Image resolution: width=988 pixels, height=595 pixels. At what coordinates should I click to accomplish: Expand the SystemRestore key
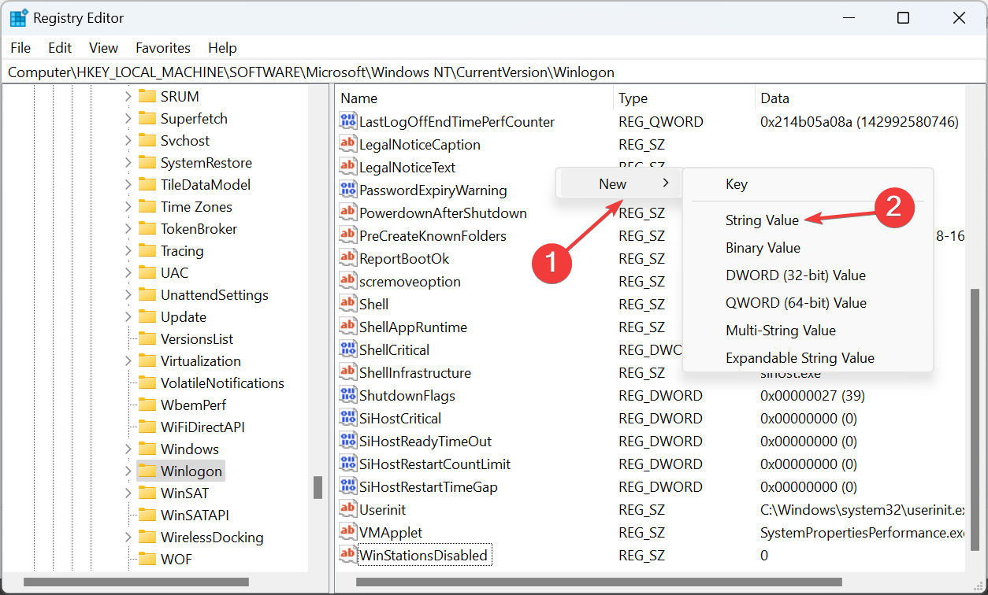coord(128,162)
